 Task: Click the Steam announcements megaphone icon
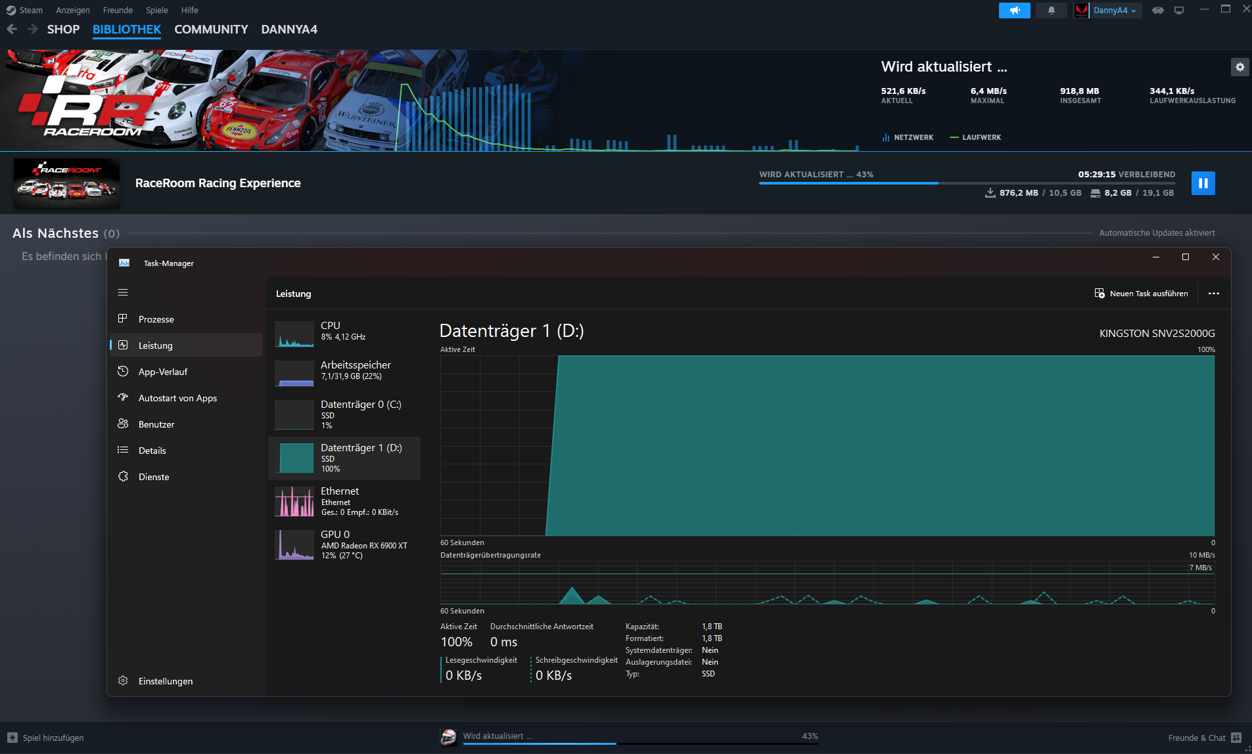[1014, 11]
